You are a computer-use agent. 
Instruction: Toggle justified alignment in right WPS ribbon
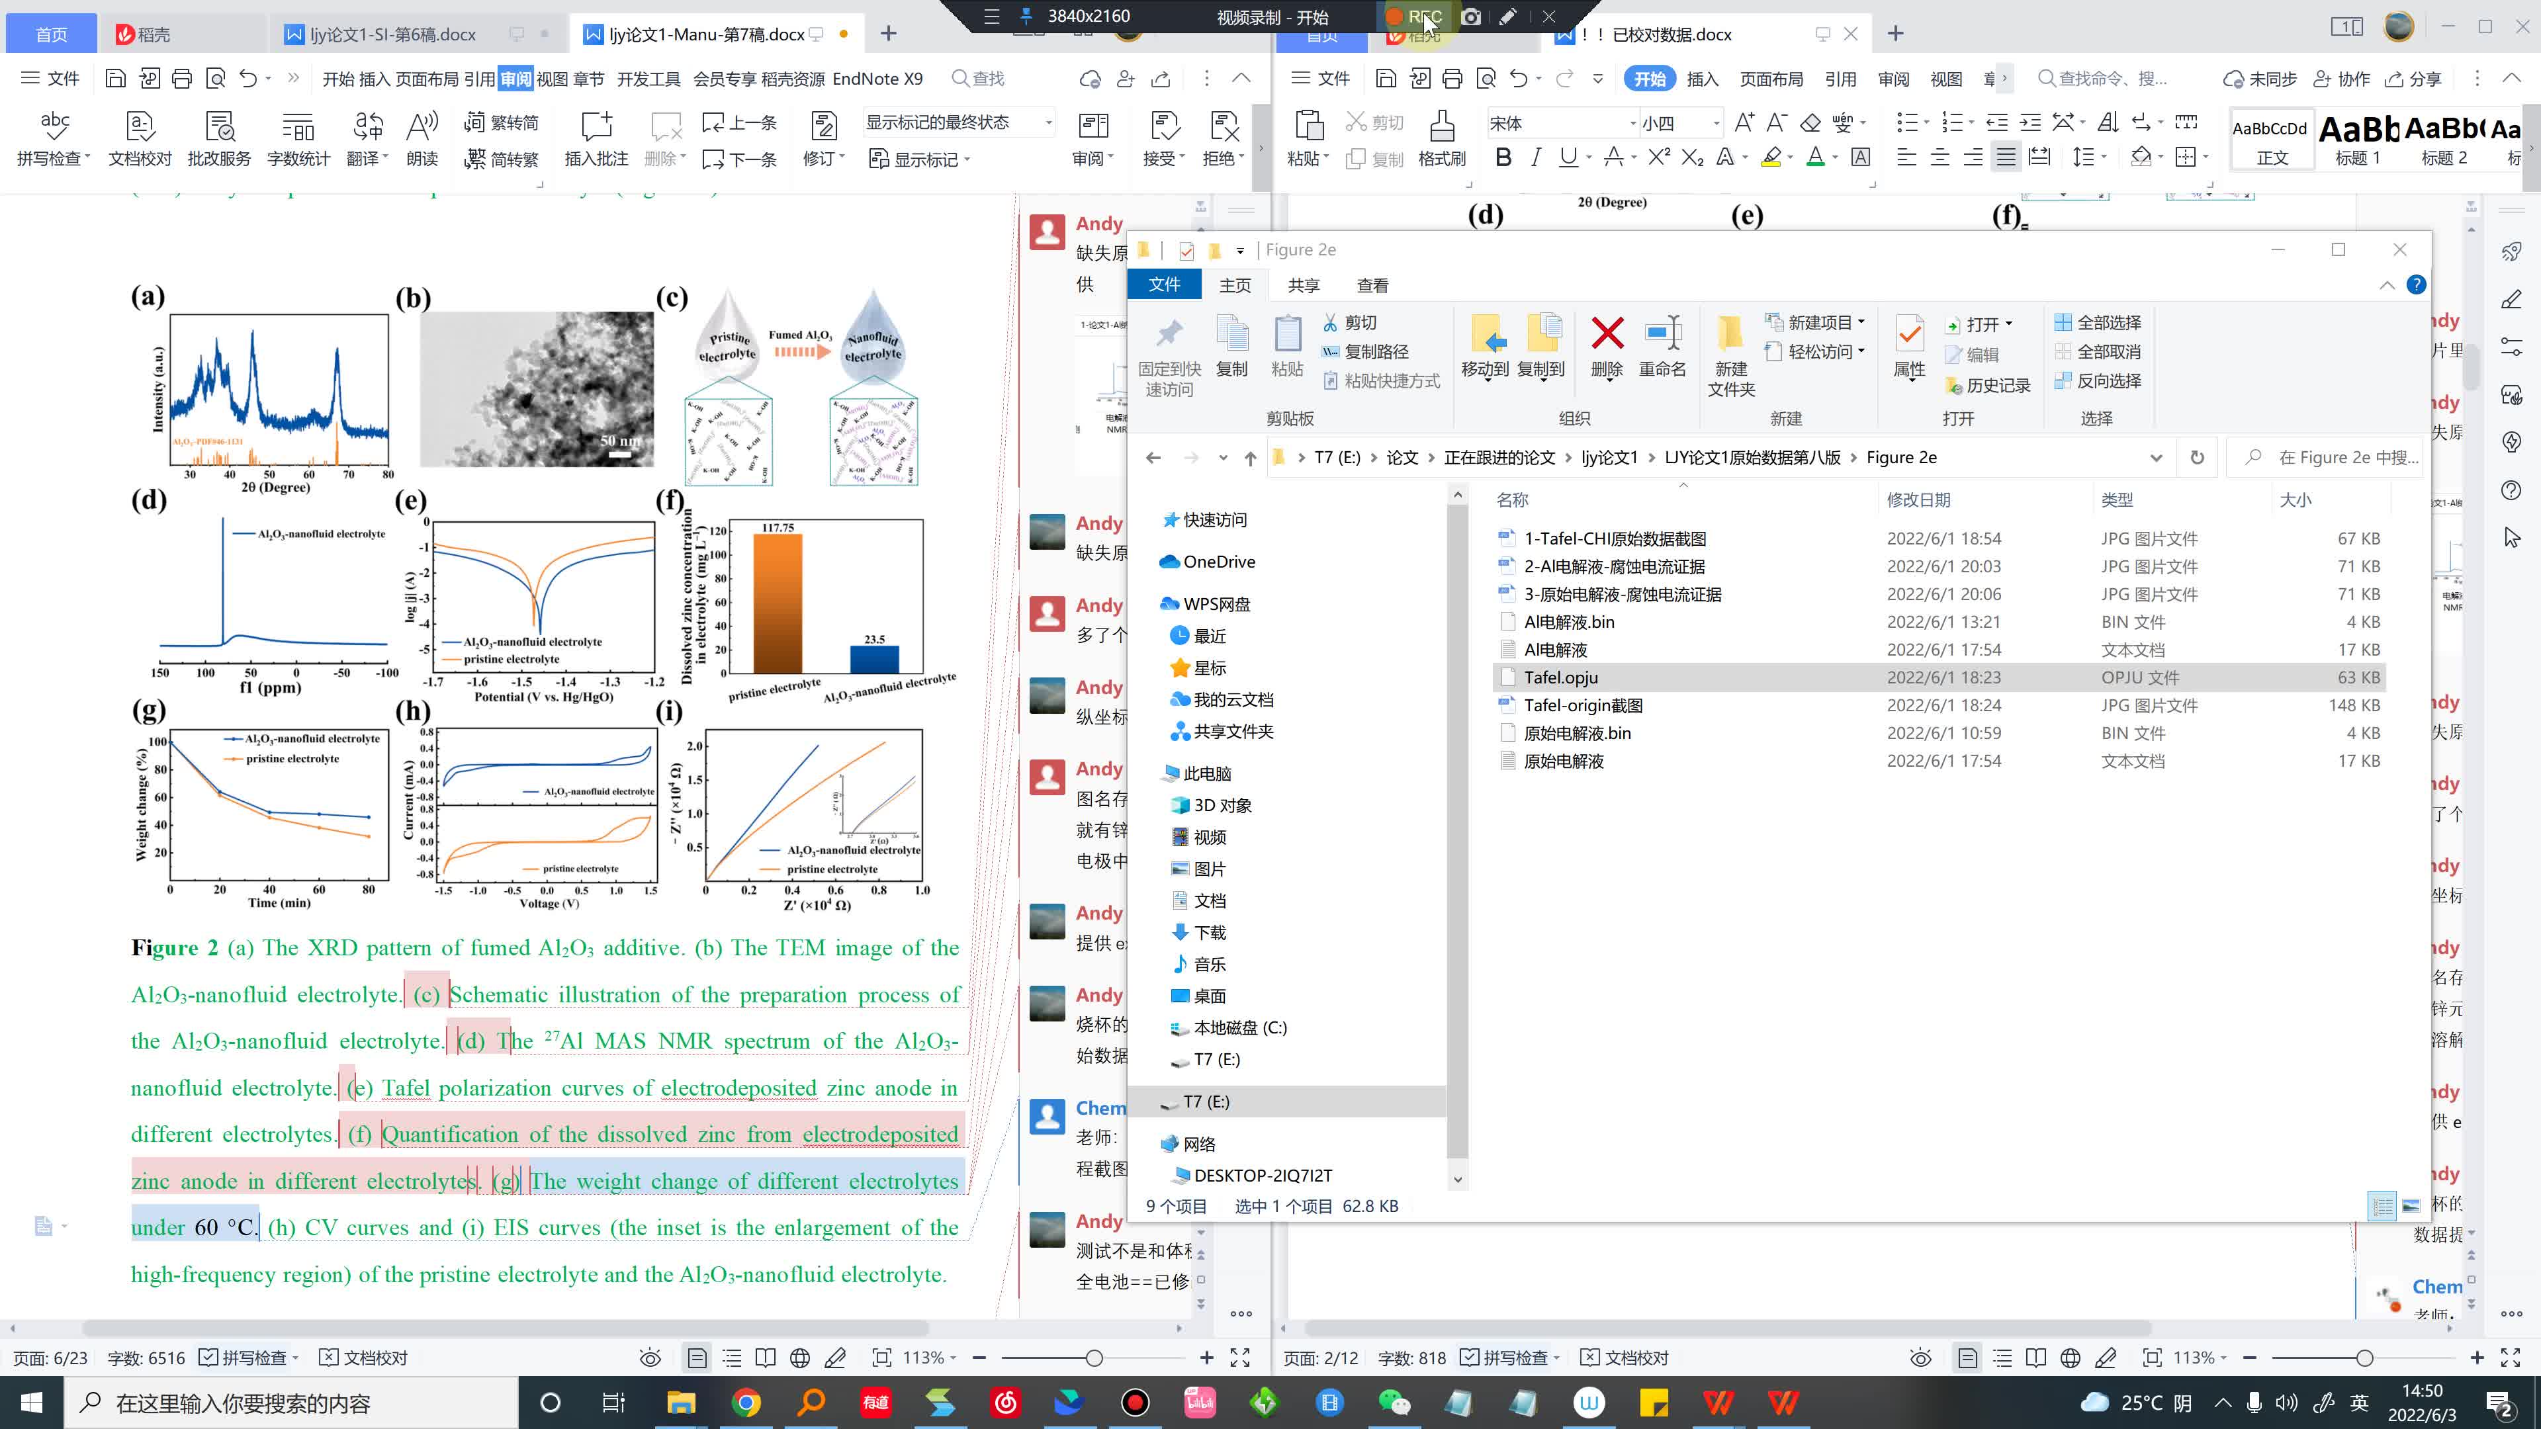(2006, 157)
